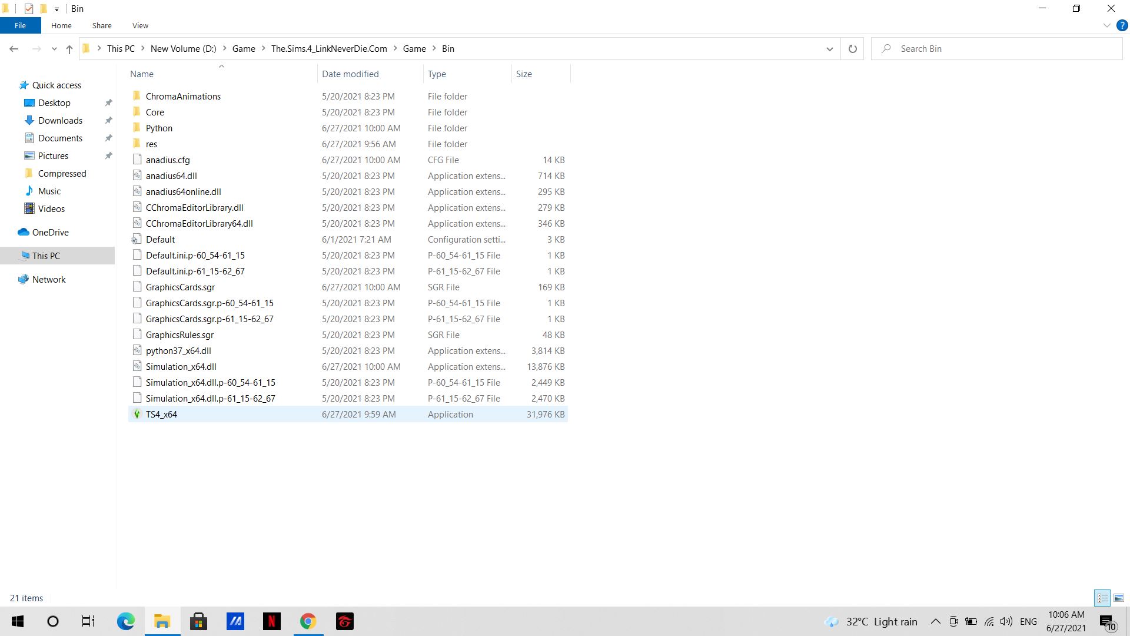Open the File menu
The image size is (1130, 636).
20,25
